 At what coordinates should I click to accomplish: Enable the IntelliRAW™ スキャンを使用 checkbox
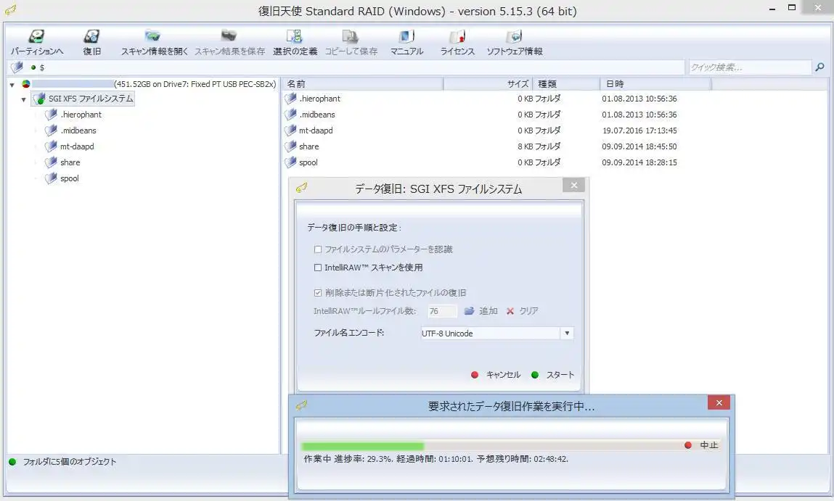pos(318,268)
